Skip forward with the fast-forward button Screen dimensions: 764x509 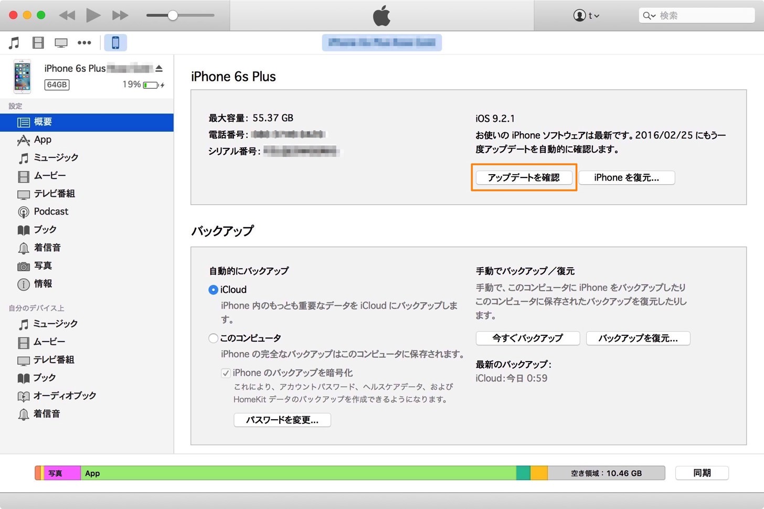pyautogui.click(x=120, y=15)
